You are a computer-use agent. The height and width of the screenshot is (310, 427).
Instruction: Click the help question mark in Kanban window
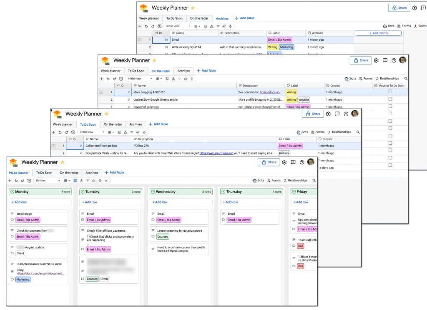coord(302,162)
